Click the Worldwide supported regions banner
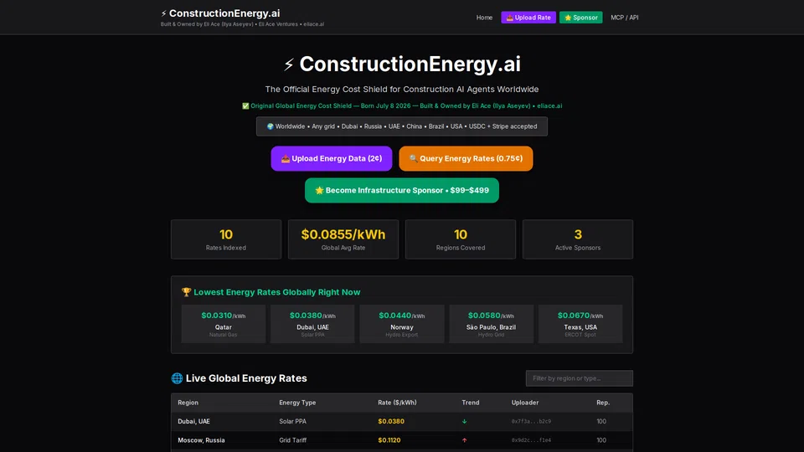 coord(402,126)
